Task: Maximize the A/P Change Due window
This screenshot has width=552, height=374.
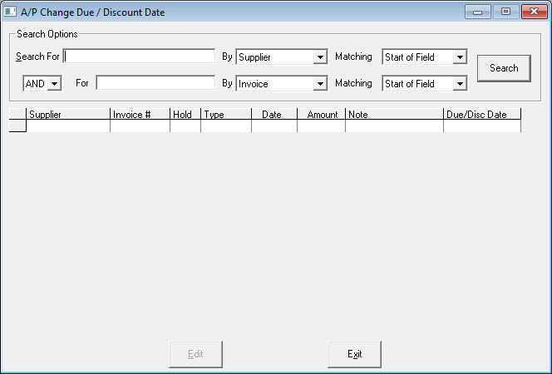Action: [506, 12]
